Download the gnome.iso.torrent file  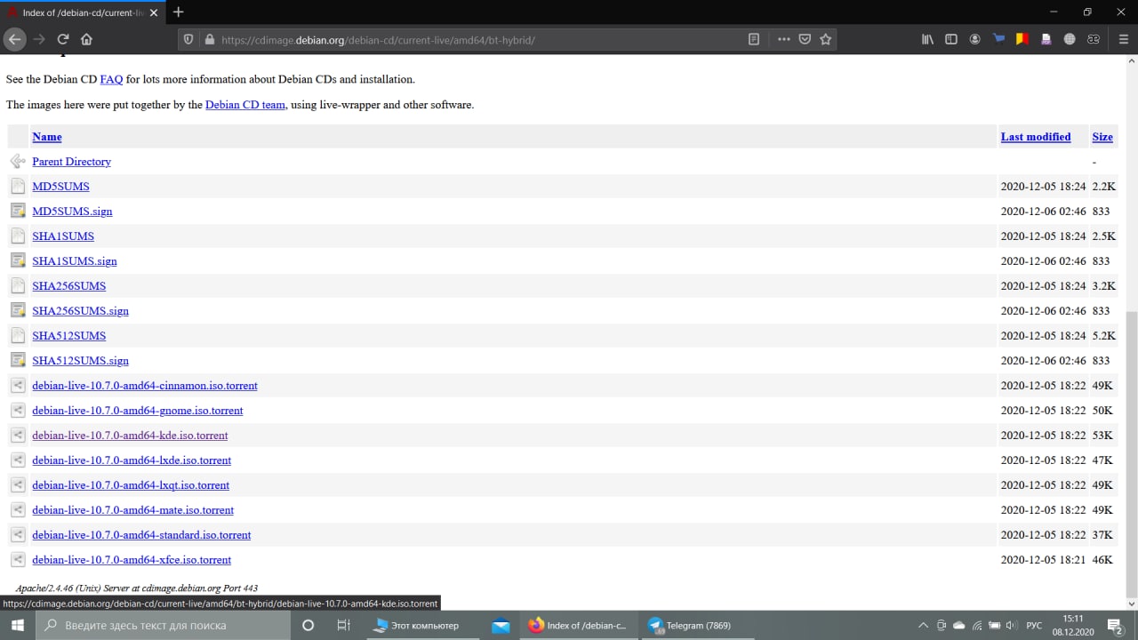click(138, 411)
